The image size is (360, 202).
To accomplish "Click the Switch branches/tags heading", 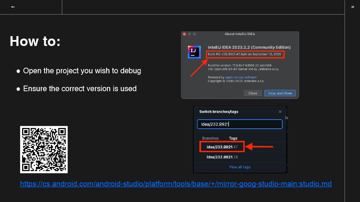I will pos(219,112).
